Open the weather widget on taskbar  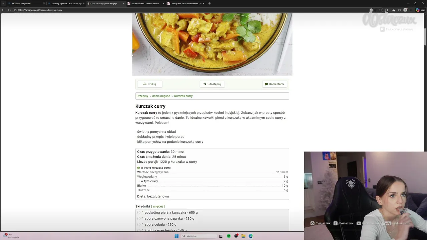pyautogui.click(x=12, y=236)
